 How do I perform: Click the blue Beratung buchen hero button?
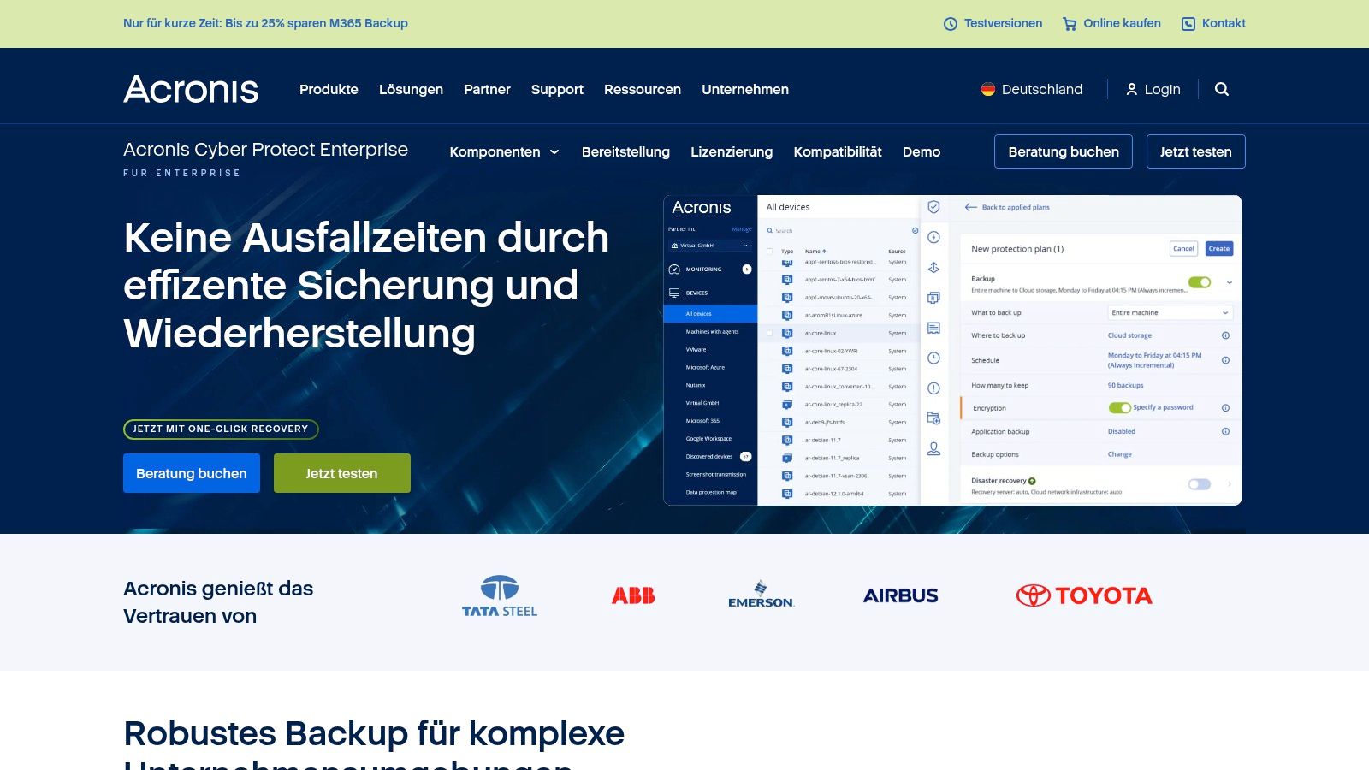(x=192, y=473)
